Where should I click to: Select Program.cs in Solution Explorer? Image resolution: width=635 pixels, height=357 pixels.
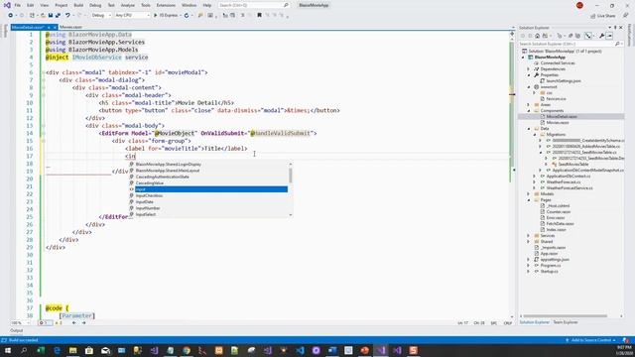pos(551,266)
